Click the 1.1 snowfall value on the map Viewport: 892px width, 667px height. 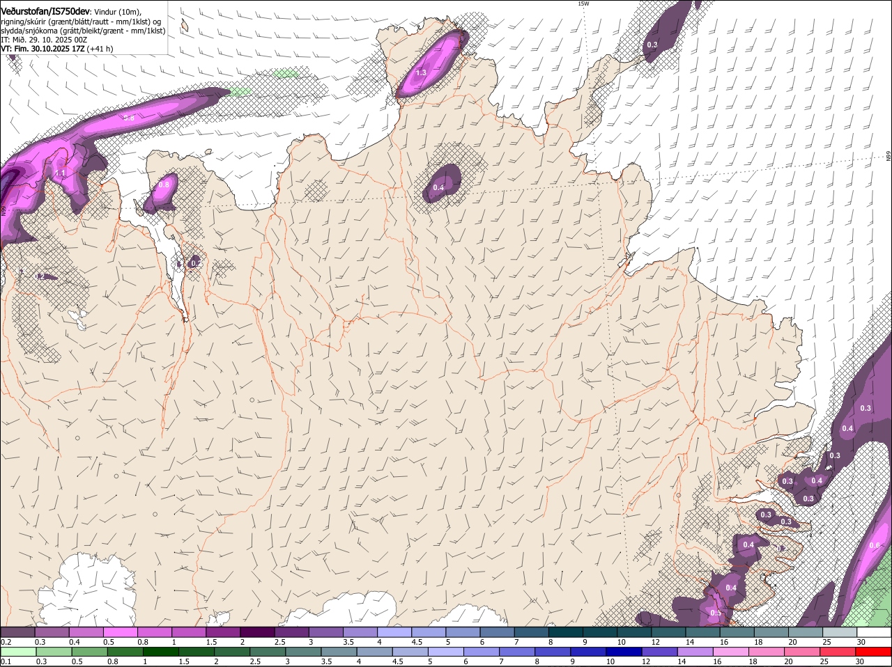point(60,173)
